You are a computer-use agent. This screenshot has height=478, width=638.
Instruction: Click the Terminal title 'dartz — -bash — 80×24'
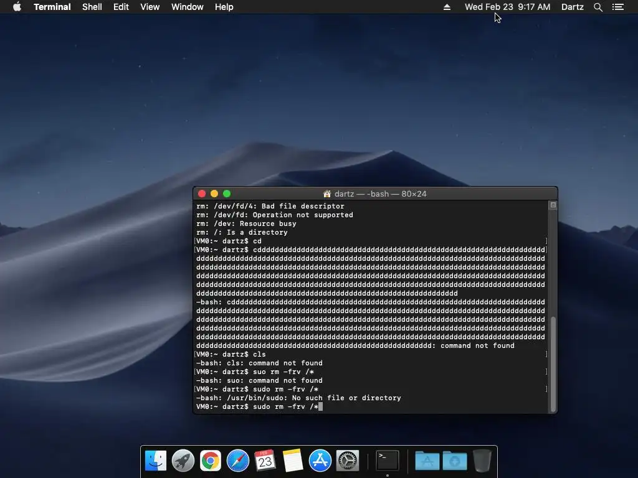(x=381, y=194)
